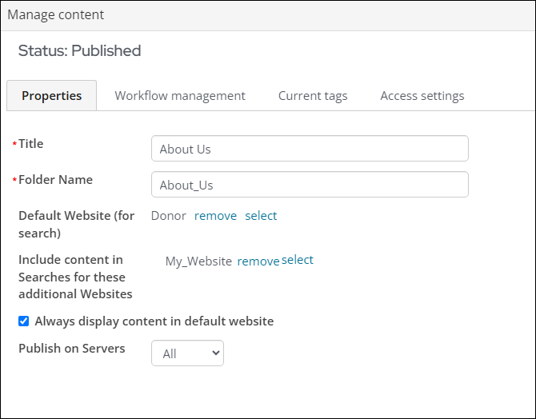536x419 pixels.
Task: Remove the Donor default website
Action: point(215,216)
